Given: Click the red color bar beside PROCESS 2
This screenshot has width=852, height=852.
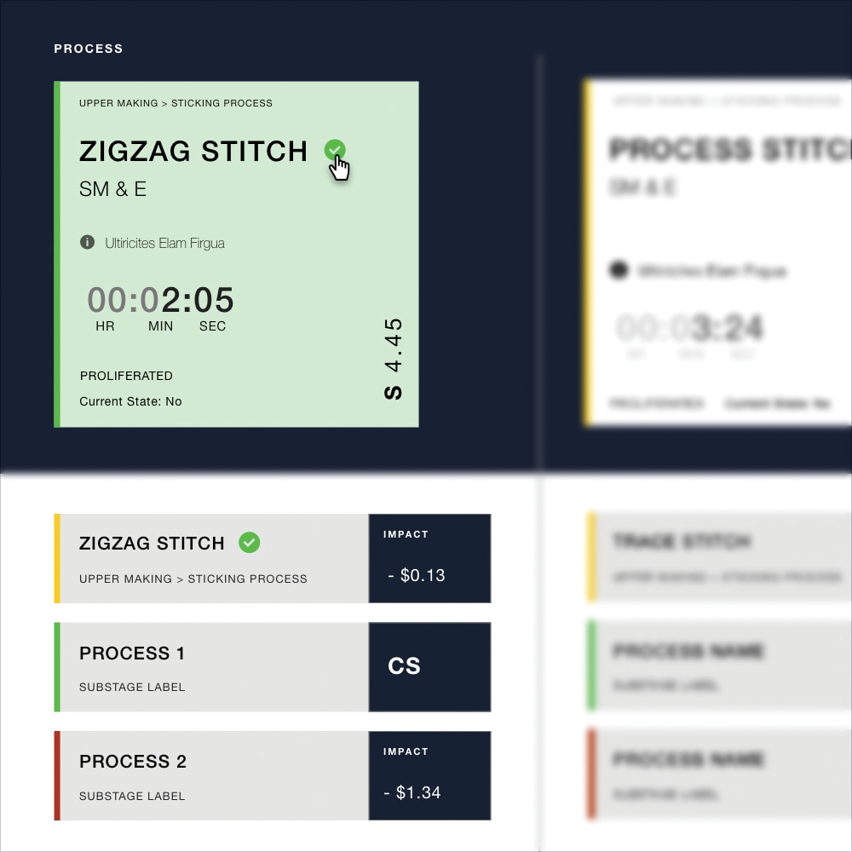Looking at the screenshot, I should [x=56, y=775].
